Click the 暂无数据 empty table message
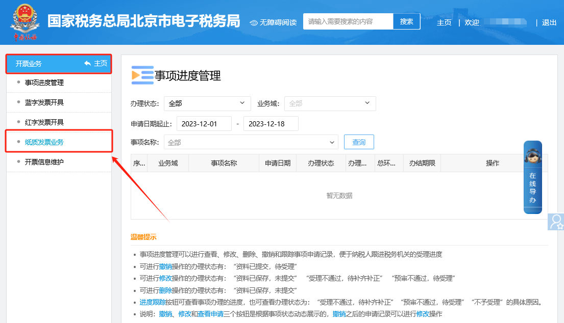564x323 pixels. tap(339, 196)
